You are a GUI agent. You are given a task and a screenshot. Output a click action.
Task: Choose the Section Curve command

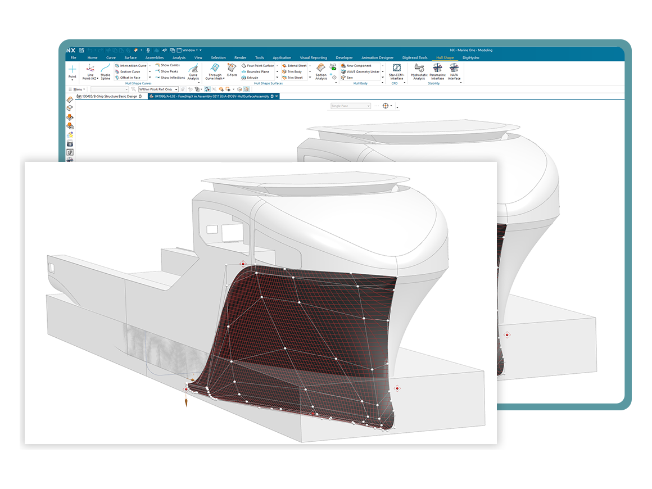point(128,71)
